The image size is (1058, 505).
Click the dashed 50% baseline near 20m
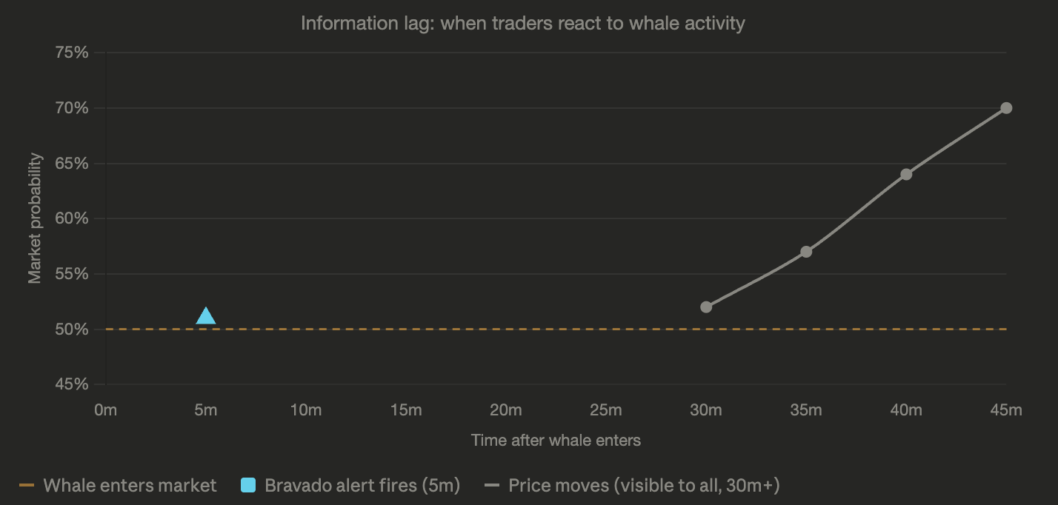[506, 329]
